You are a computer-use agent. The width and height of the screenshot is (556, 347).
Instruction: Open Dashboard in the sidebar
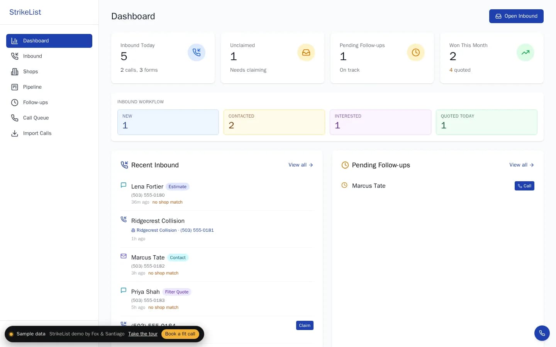49,41
